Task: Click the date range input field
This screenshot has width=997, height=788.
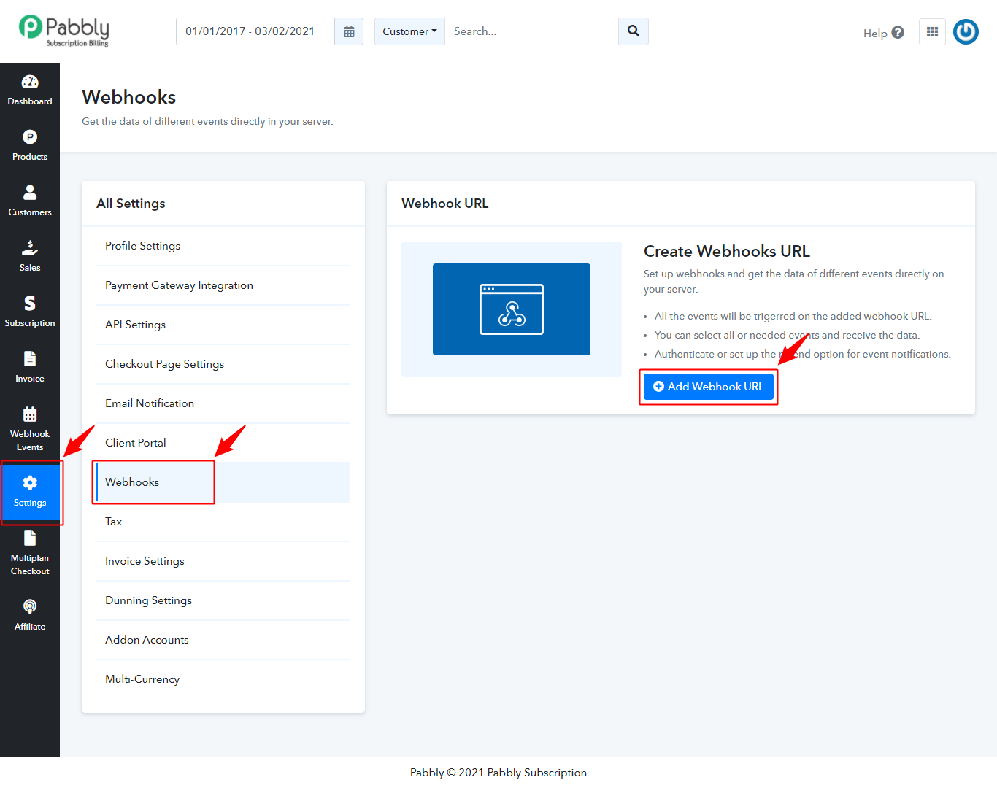Action: (x=255, y=31)
